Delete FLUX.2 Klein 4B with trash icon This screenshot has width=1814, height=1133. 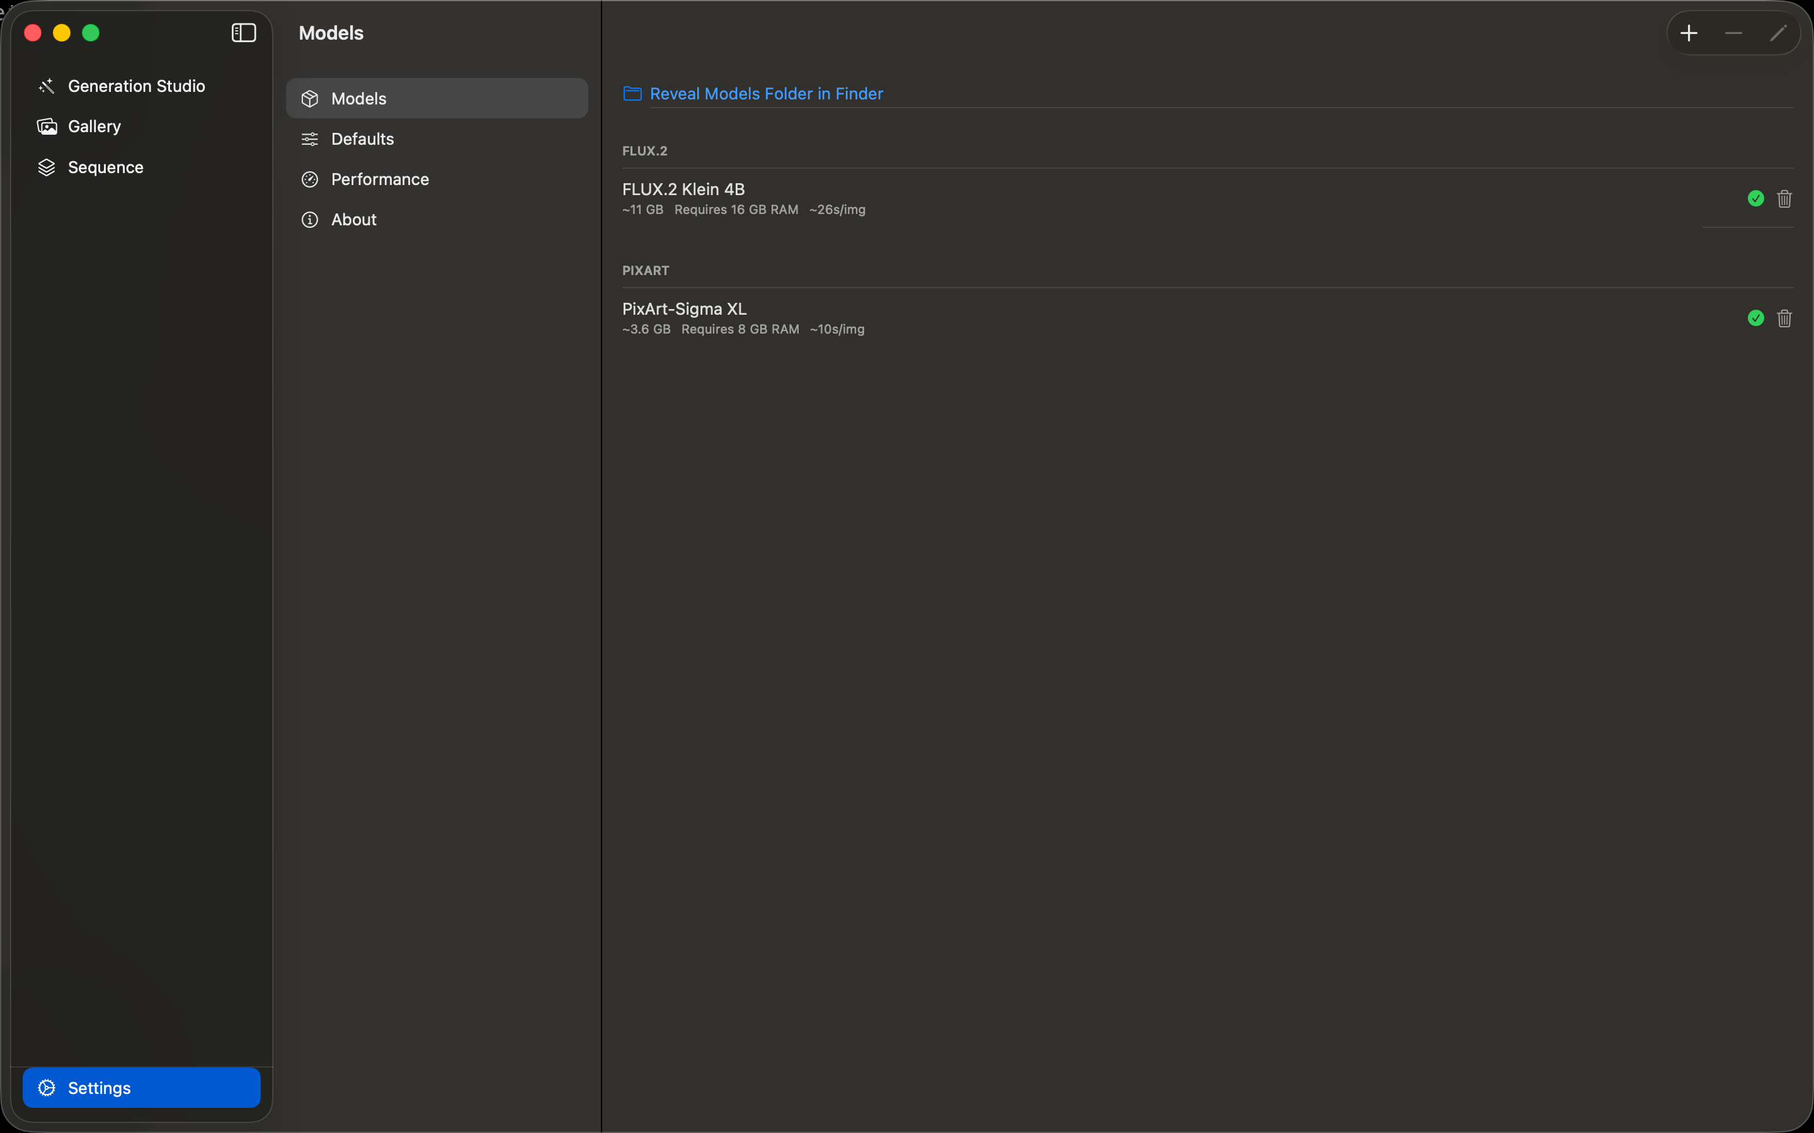pyautogui.click(x=1784, y=198)
